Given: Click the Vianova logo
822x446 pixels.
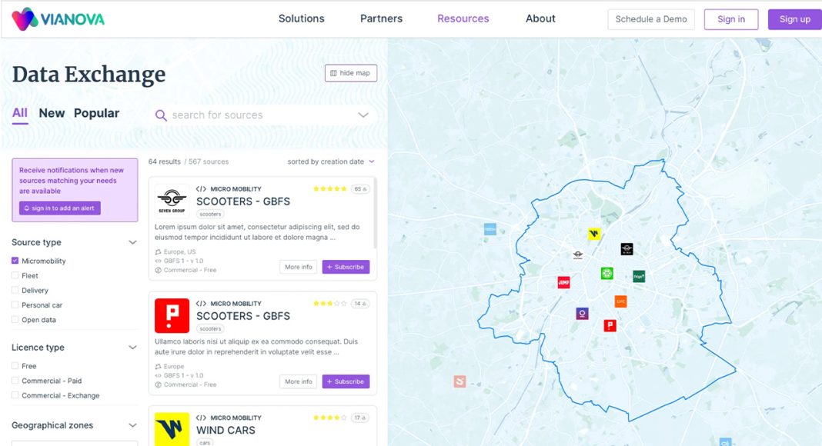Looking at the screenshot, I should [x=58, y=19].
